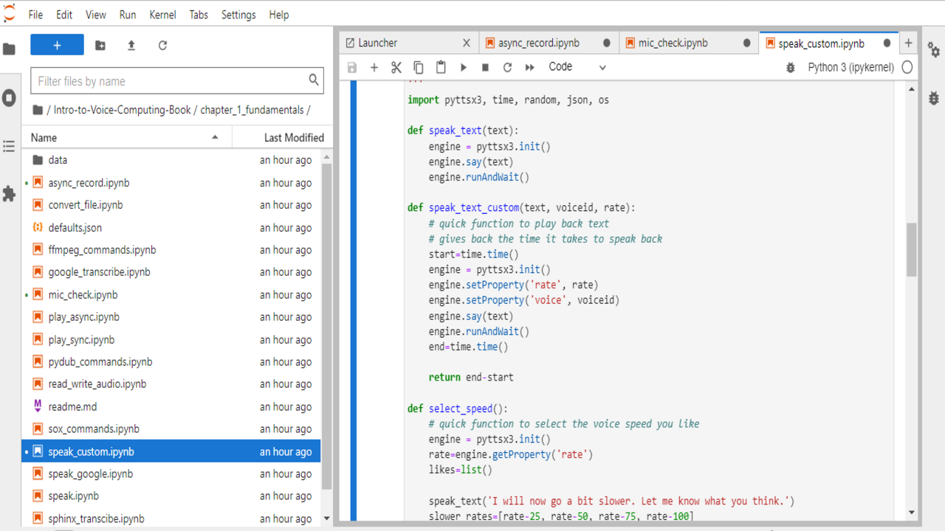Click the root folder icon in breadcrumb

38,110
